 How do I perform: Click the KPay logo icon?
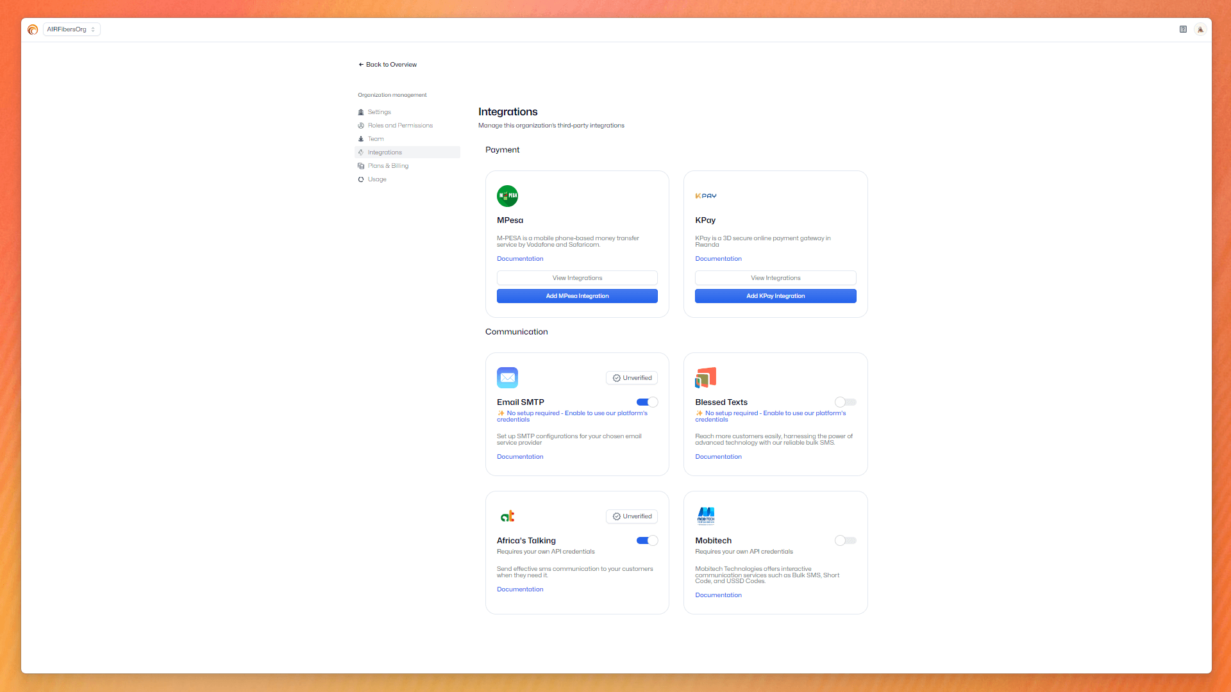[705, 196]
